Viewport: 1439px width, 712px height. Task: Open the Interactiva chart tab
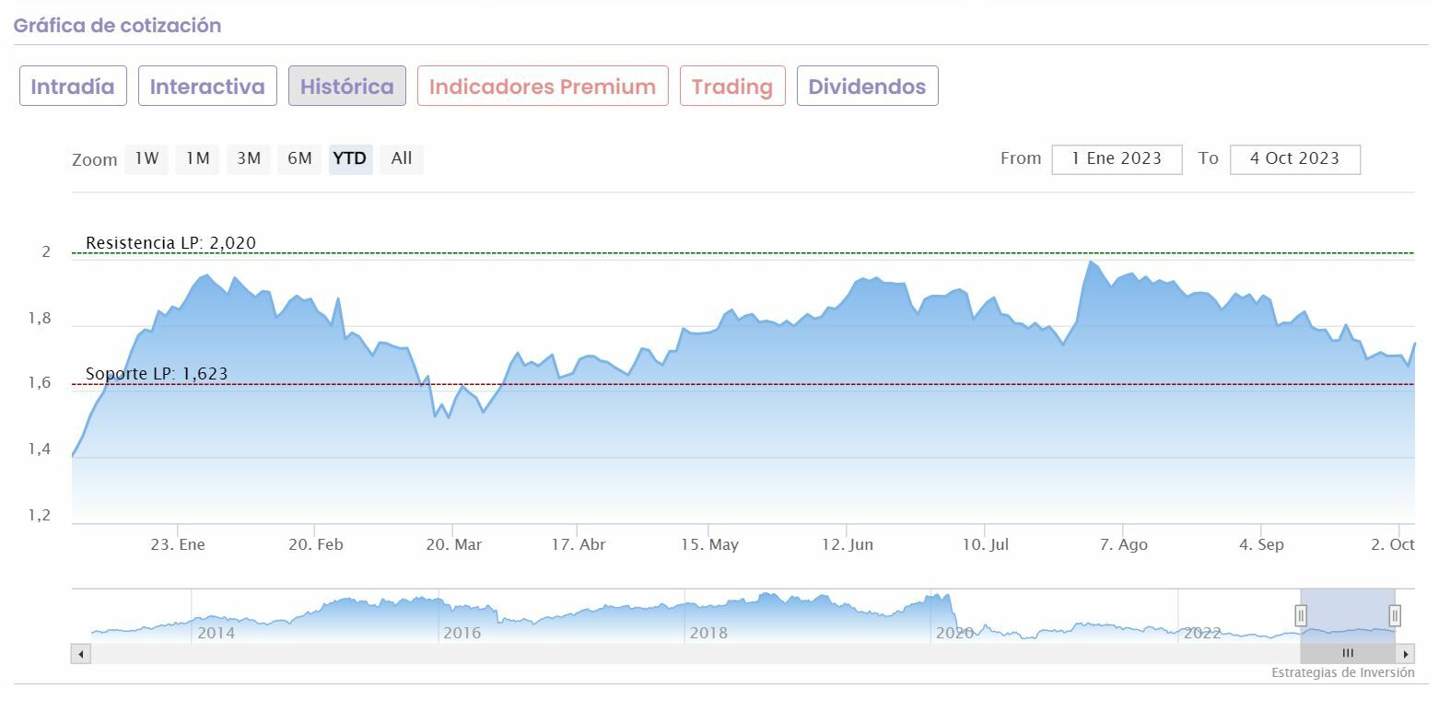[x=207, y=87]
